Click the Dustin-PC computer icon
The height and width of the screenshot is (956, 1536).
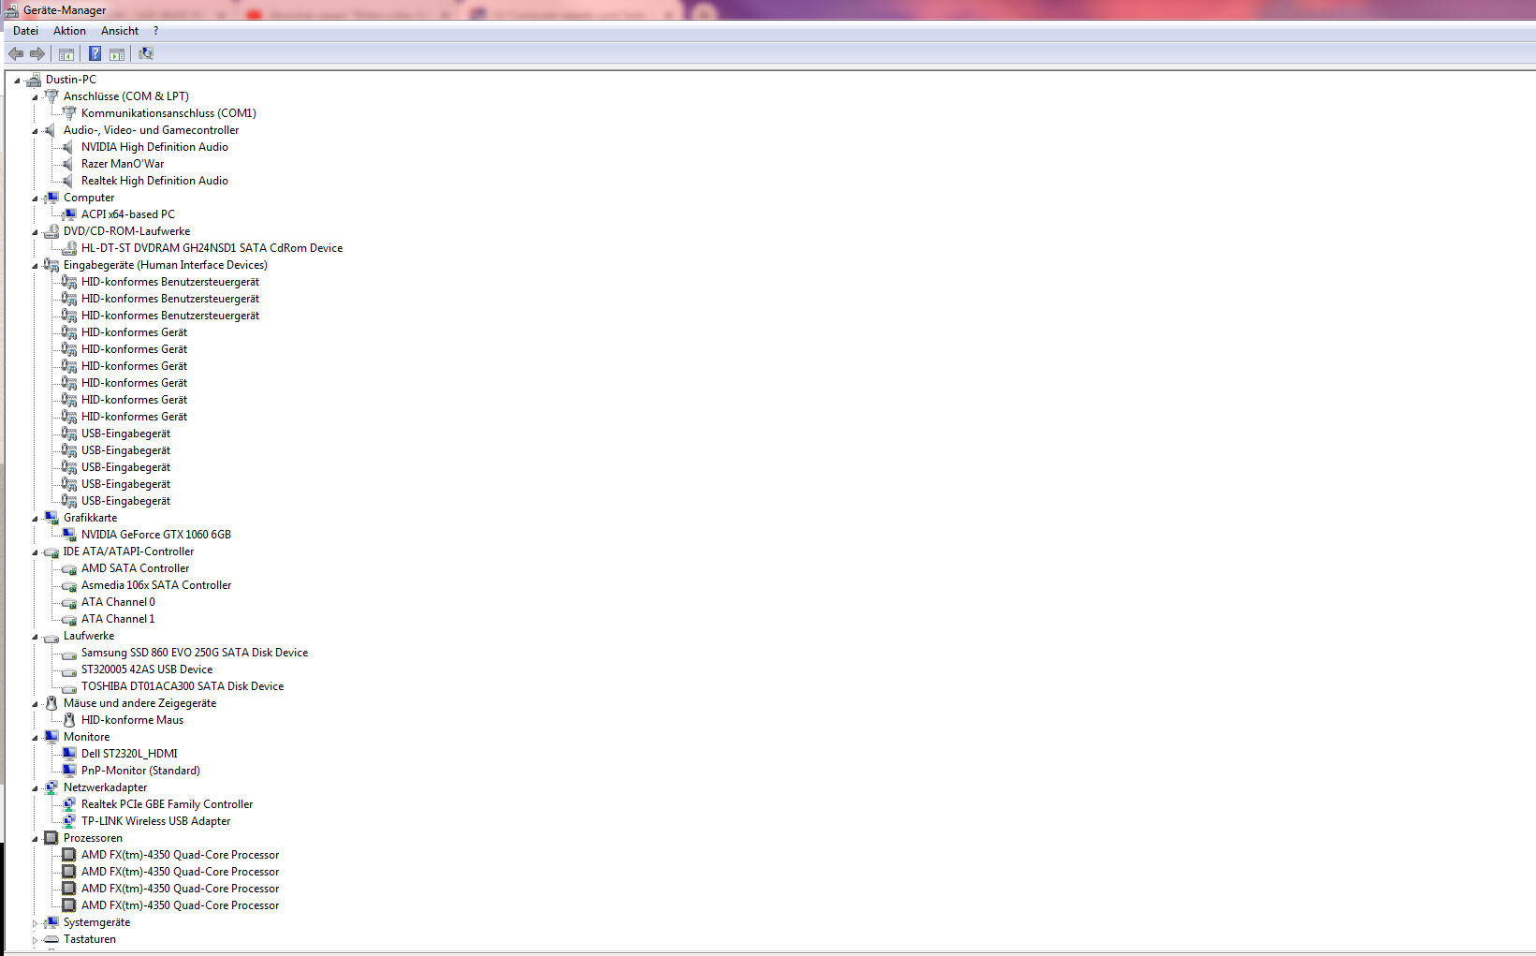coord(34,80)
